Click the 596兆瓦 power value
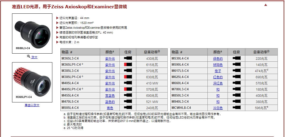 (261, 108)
